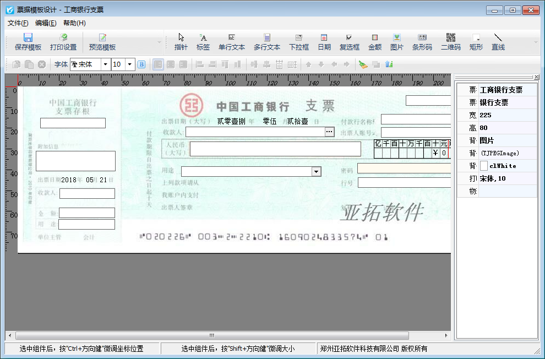Image resolution: width=545 pixels, height=359 pixels.
Task: Enable left text alignment
Action: point(157,64)
